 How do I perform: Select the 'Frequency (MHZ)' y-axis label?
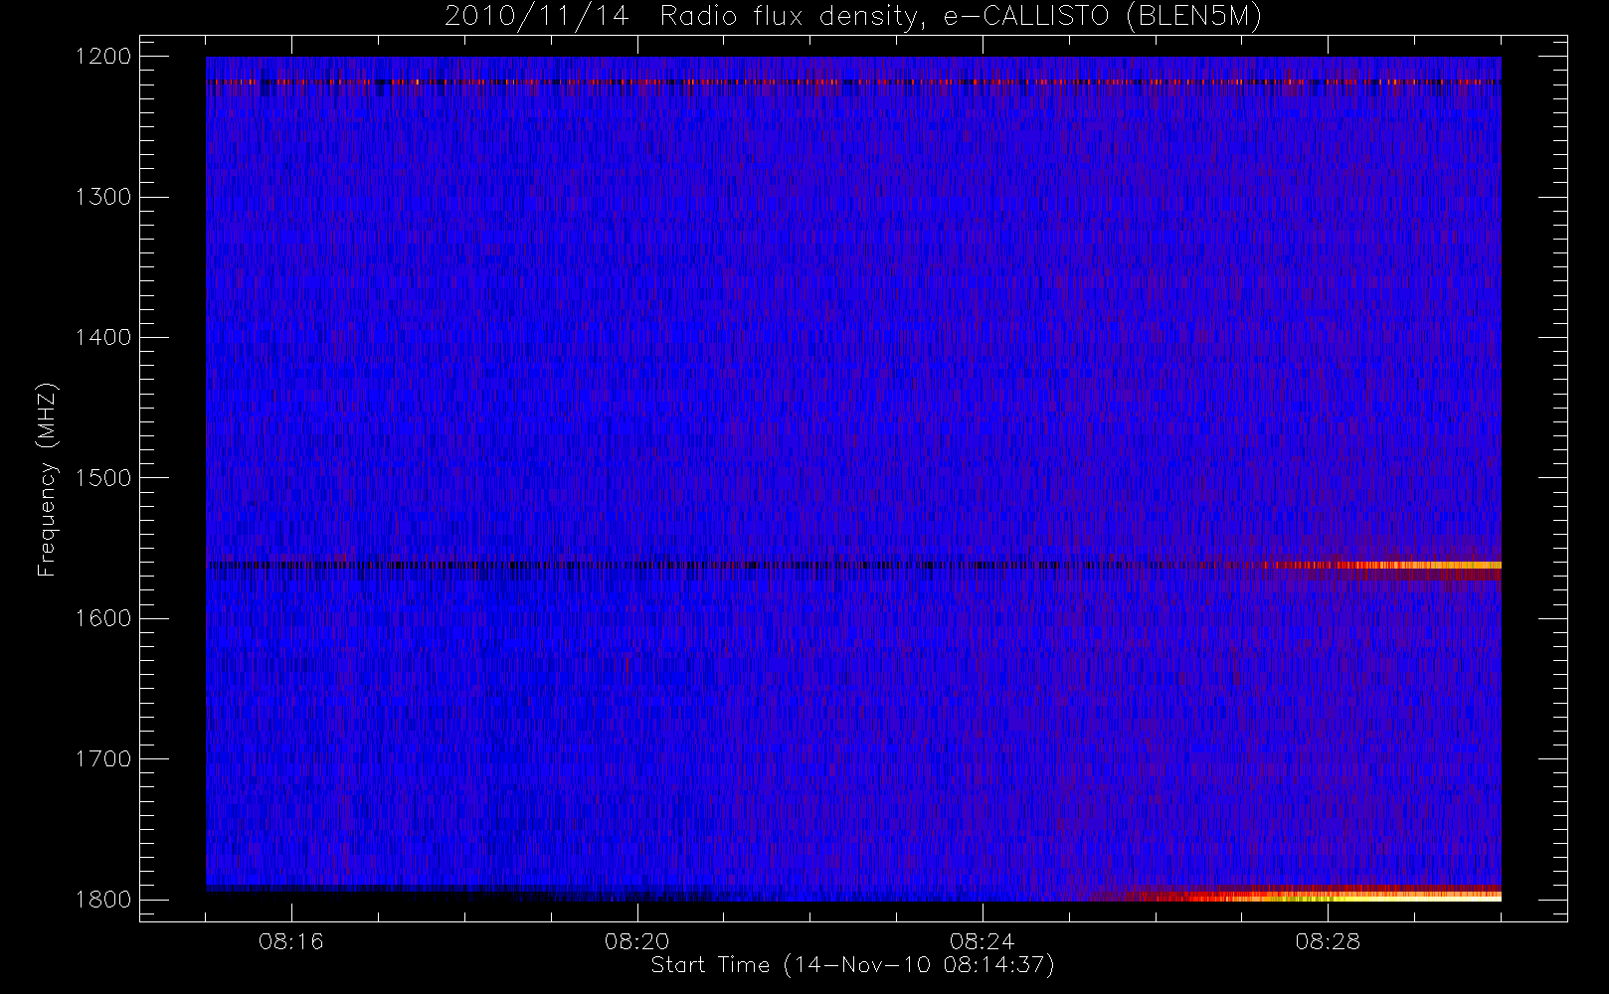pyautogui.click(x=47, y=479)
